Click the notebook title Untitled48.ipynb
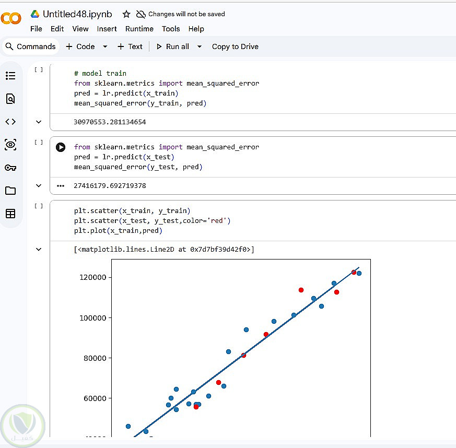 point(77,14)
